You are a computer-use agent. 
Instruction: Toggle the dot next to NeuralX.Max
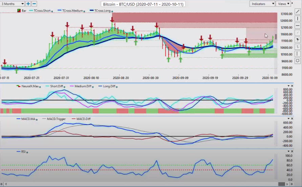coord(40,87)
